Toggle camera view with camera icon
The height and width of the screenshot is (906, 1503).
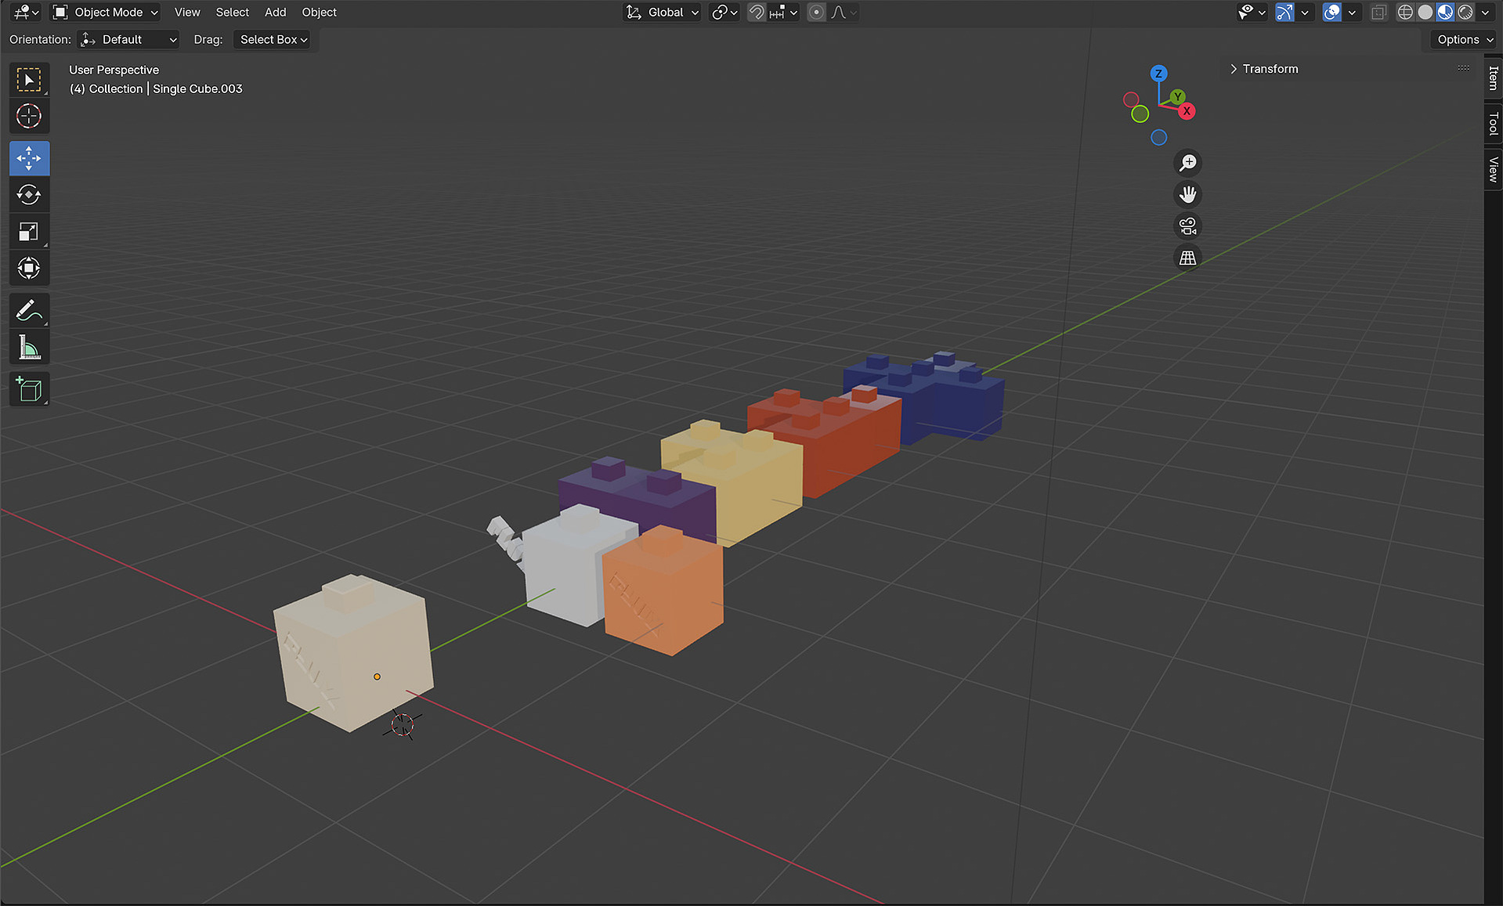(1188, 226)
